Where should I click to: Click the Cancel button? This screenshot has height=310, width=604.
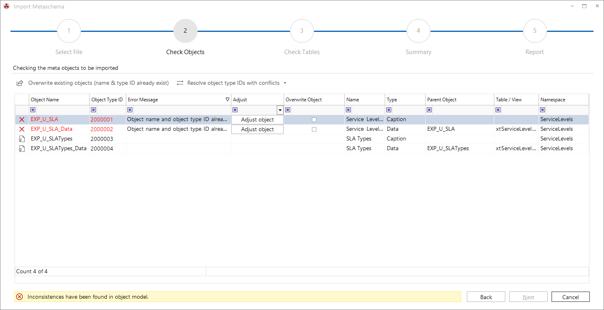570,297
